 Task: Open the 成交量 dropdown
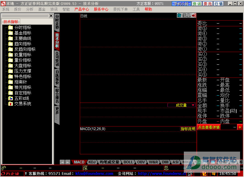(x=181, y=105)
